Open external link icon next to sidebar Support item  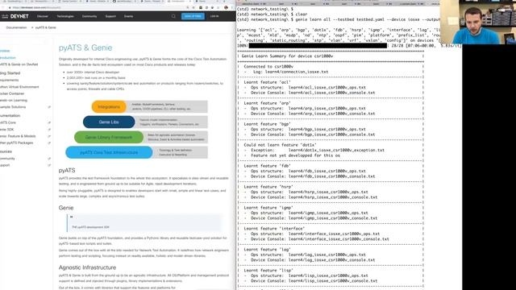pyautogui.click(x=49, y=165)
